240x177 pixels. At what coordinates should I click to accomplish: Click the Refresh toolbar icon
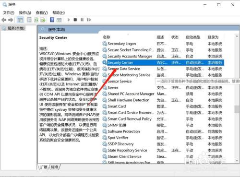(x=36, y=20)
